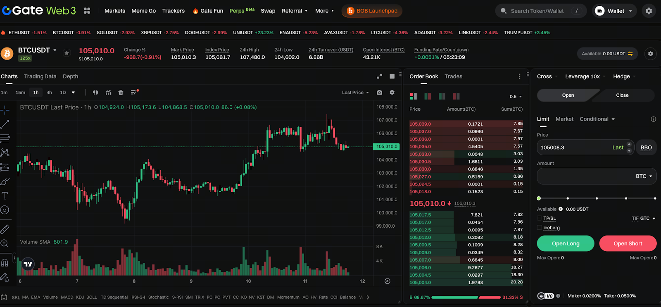The height and width of the screenshot is (307, 661).
Task: Open the Hedge position mode dropdown
Action: [x=624, y=76]
